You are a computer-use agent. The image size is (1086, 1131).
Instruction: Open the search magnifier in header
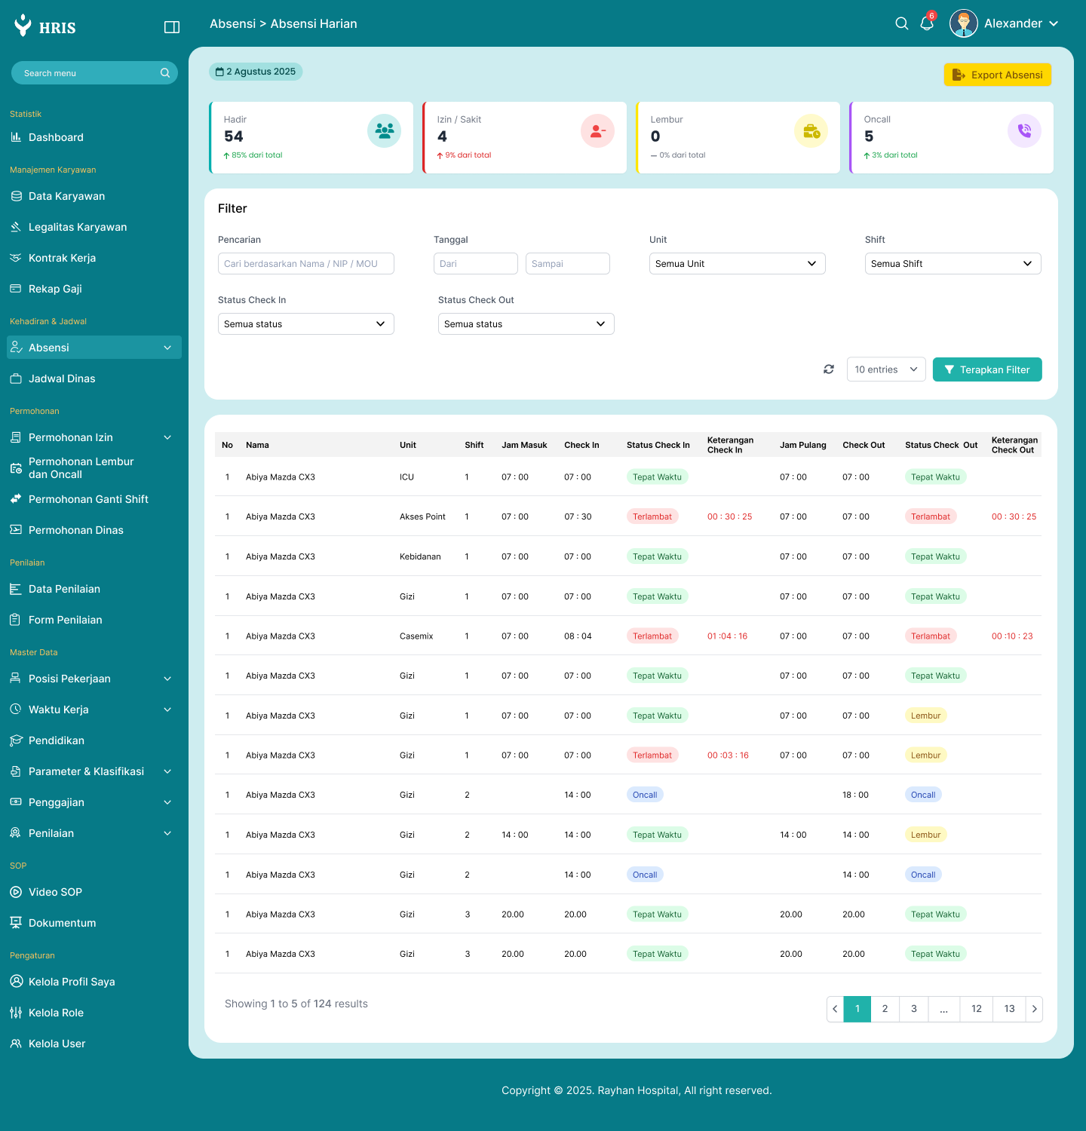[901, 23]
